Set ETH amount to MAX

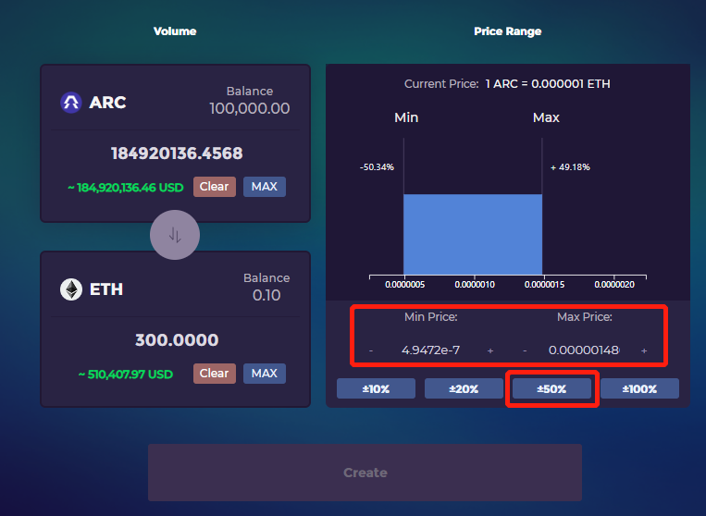(x=264, y=374)
